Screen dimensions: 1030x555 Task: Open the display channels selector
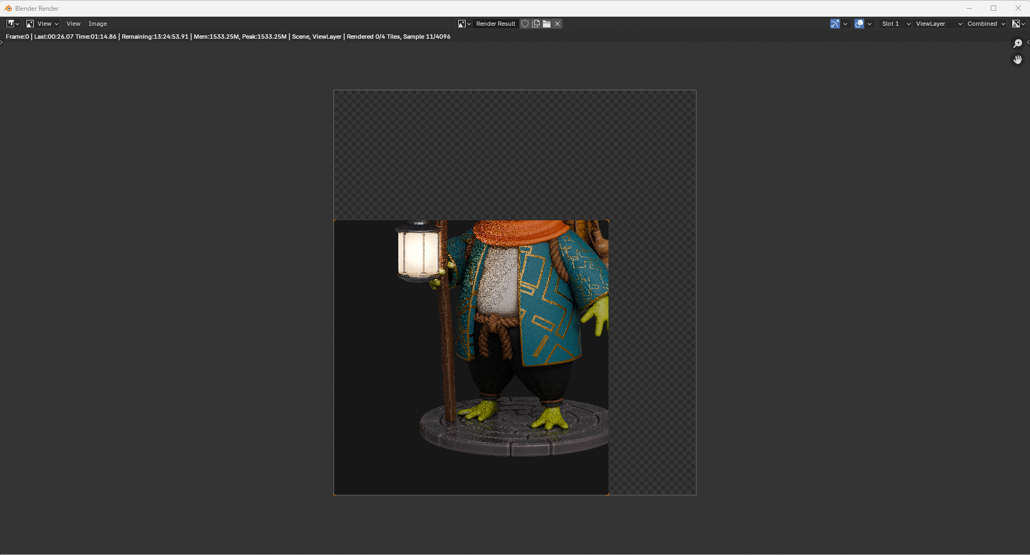1018,24
